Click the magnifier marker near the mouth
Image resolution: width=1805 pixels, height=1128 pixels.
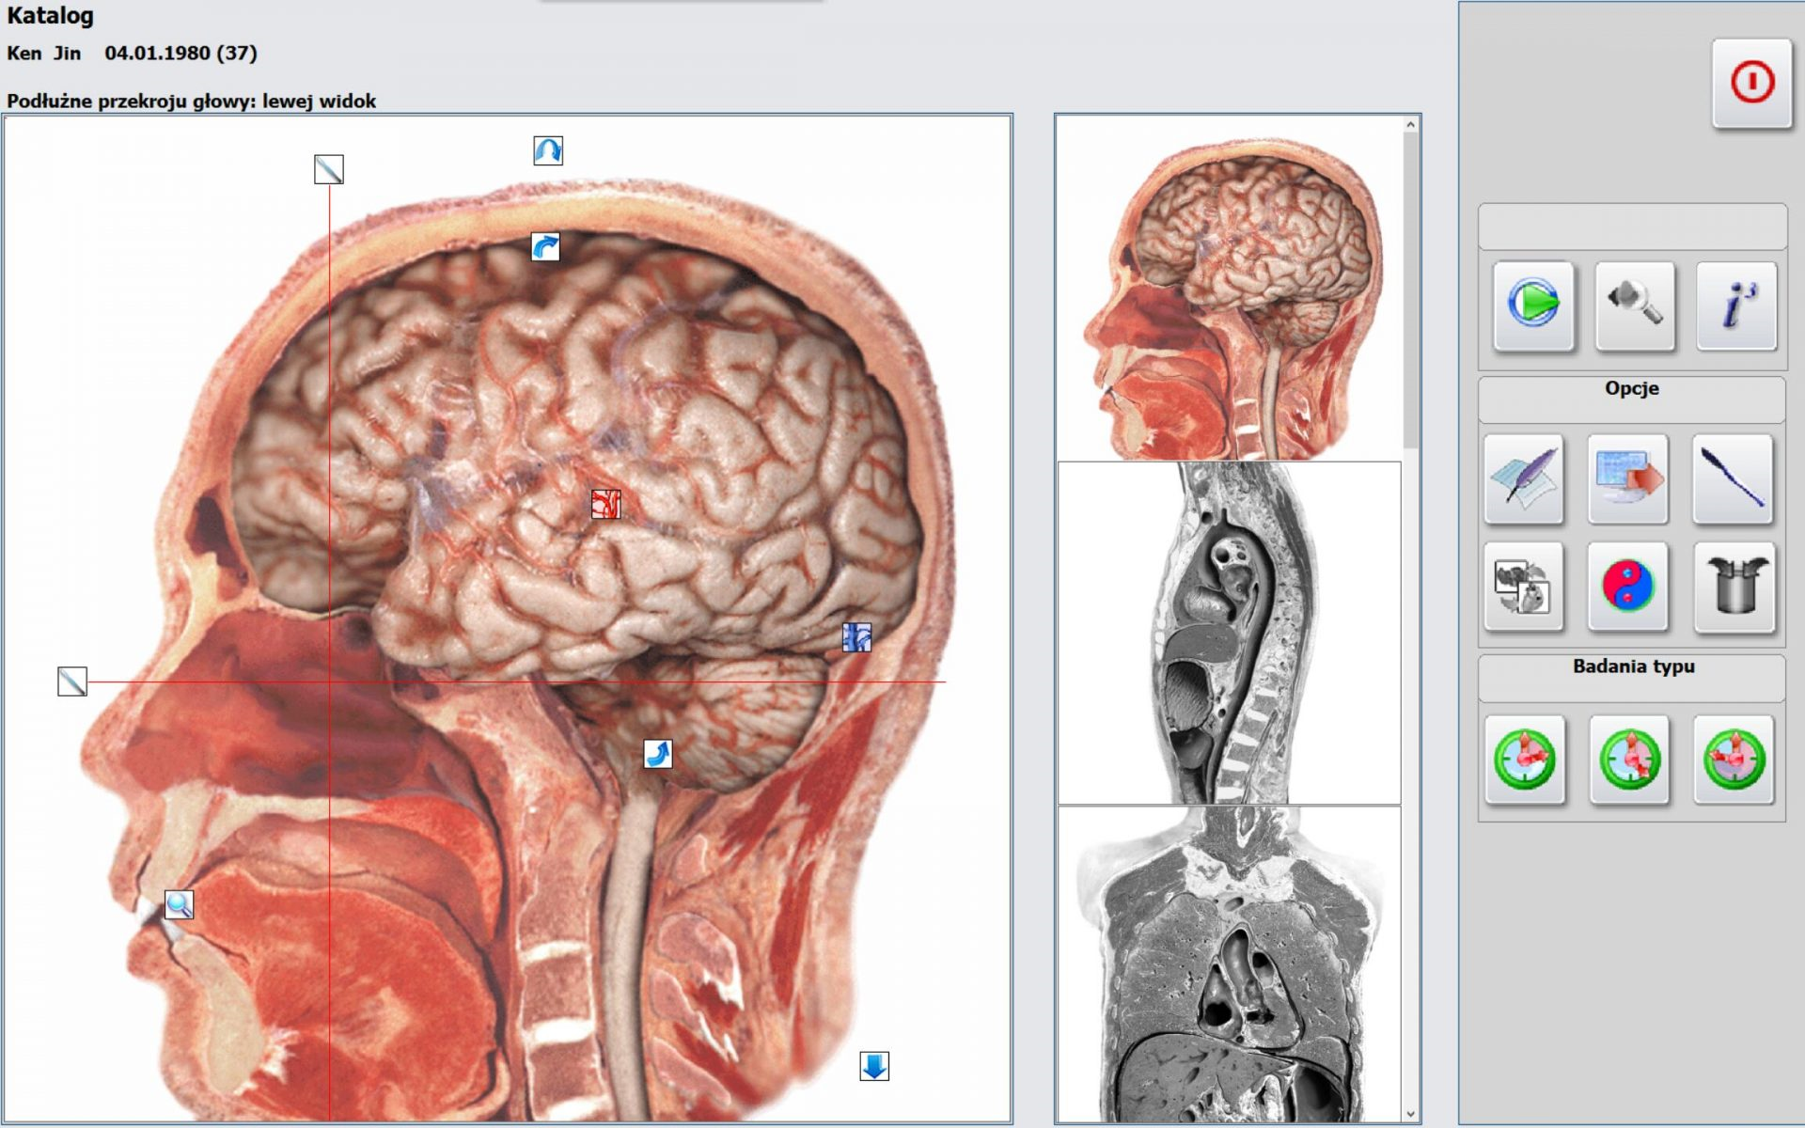(x=179, y=904)
